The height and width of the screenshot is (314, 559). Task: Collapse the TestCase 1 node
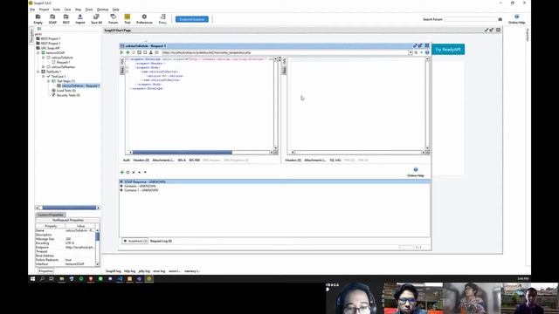coord(44,76)
